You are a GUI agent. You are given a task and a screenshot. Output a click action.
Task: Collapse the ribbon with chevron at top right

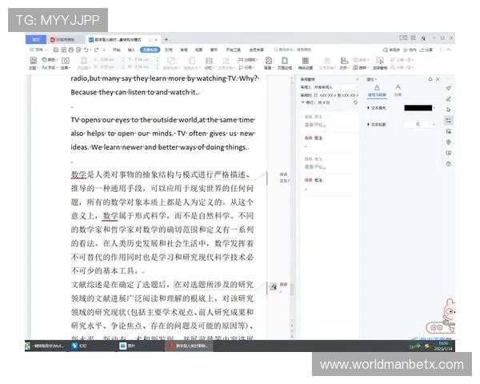(449, 50)
